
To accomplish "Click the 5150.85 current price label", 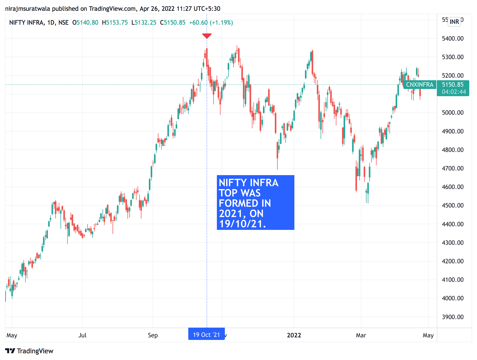I will tap(453, 85).
